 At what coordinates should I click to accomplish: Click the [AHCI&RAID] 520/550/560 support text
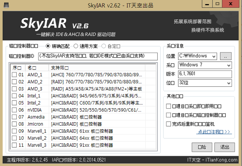(96, 110)
